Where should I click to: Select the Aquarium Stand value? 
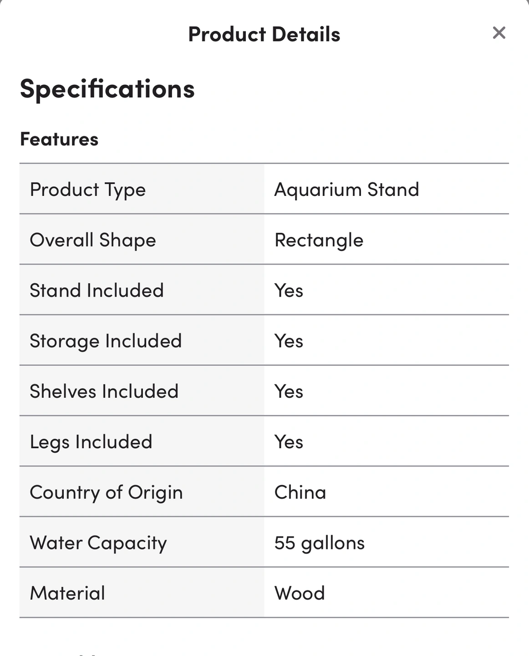[346, 190]
